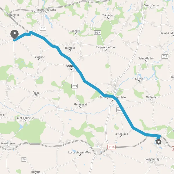Click the route destination circle marker
Viewport: 174px width, 174px height.
[159, 142]
